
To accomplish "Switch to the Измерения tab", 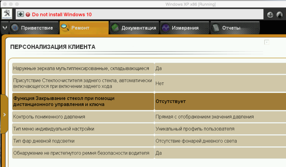I will 184,28.
